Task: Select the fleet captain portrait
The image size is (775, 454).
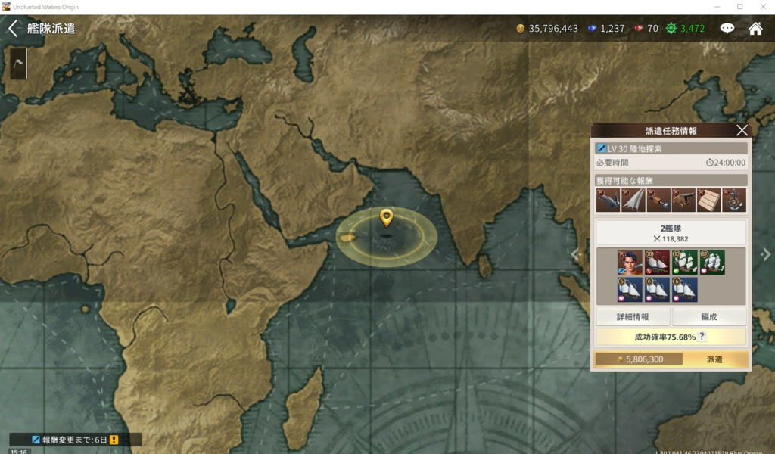Action: tap(629, 263)
